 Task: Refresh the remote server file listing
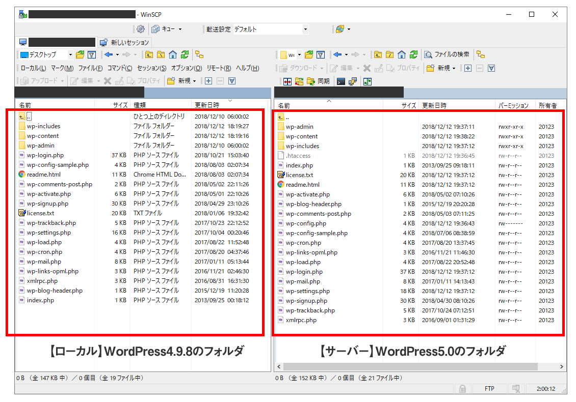(414, 55)
